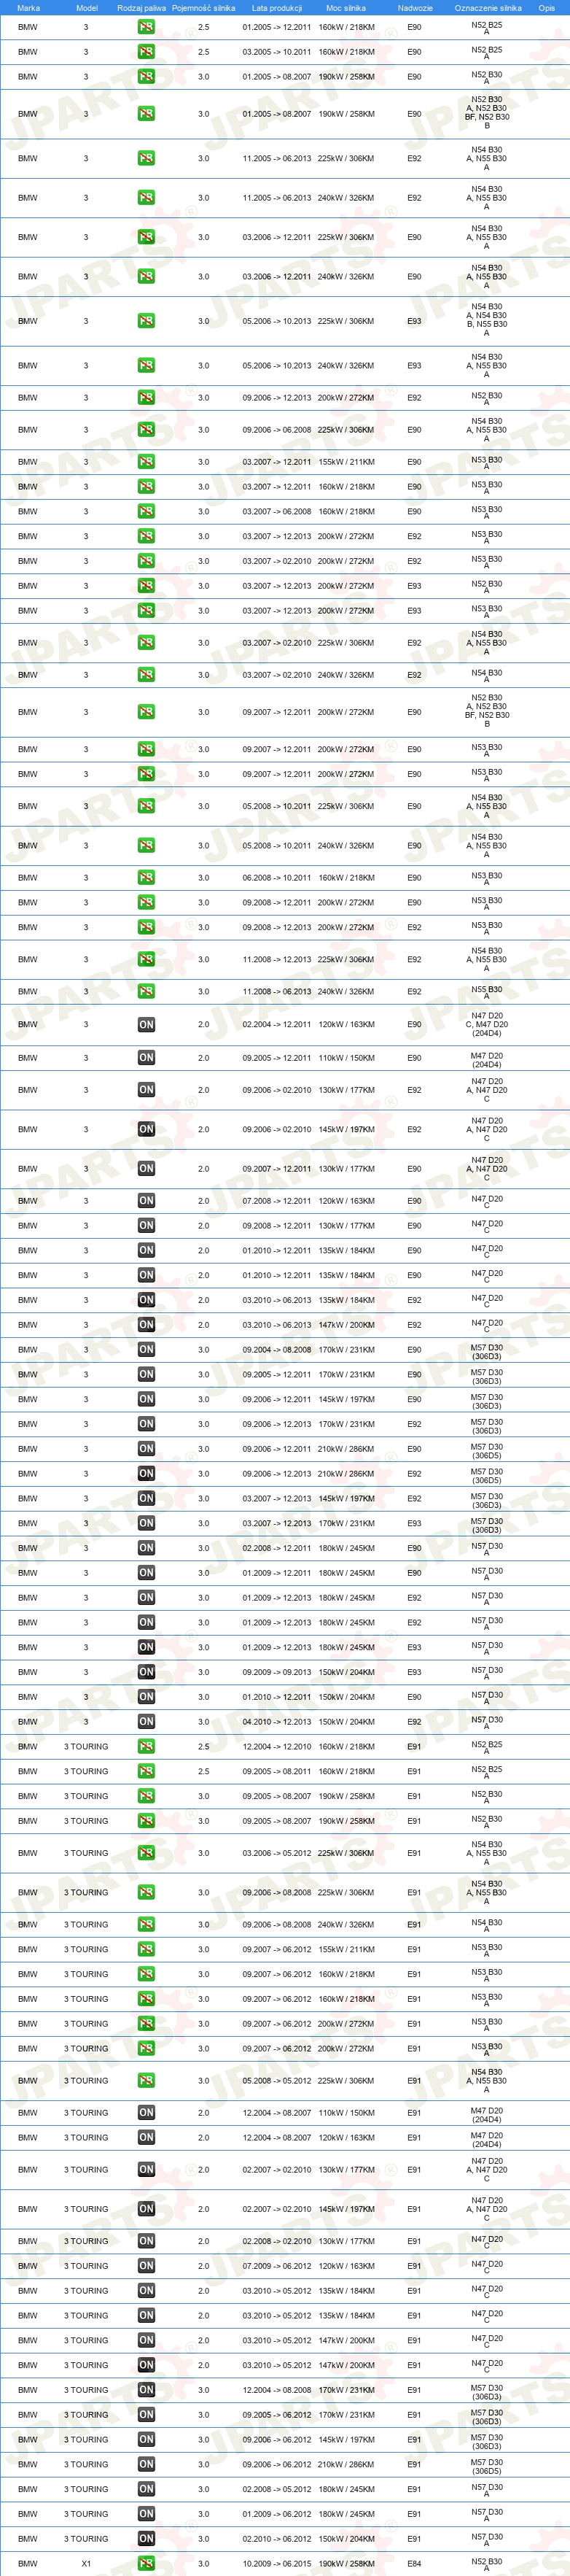570x2576 pixels.
Task: Click petrol icon in 06.2008 -> 10.2011 160kW row
Action: (x=146, y=878)
